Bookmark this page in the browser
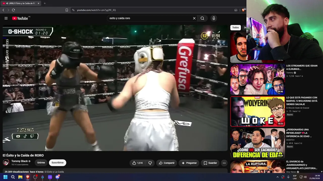The height and width of the screenshot is (181, 323). click(67, 10)
